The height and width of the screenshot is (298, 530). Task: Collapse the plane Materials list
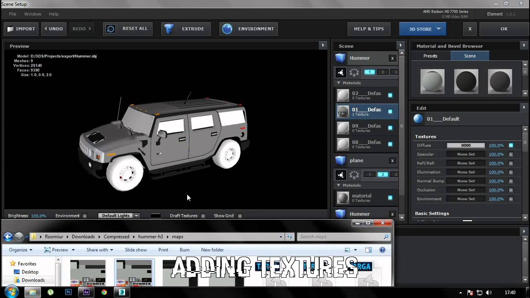(338, 185)
